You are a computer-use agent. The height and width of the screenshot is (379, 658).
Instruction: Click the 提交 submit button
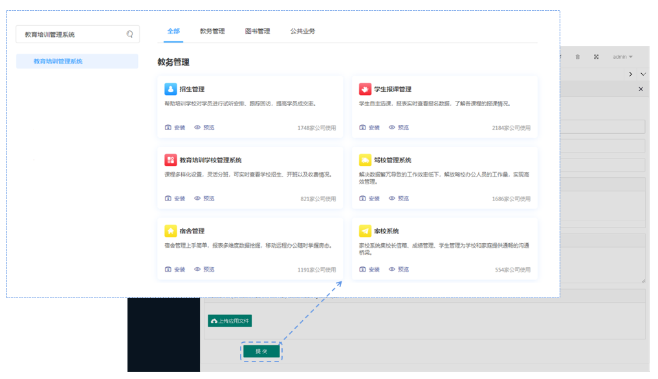(261, 351)
